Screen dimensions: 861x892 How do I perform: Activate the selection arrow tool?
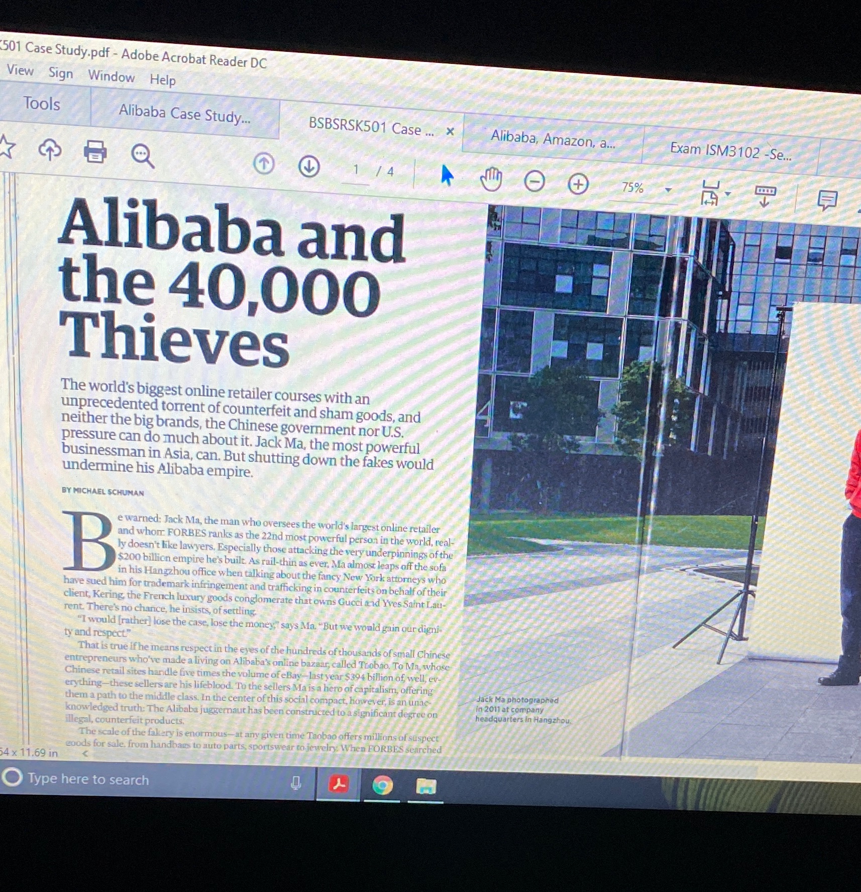click(447, 175)
